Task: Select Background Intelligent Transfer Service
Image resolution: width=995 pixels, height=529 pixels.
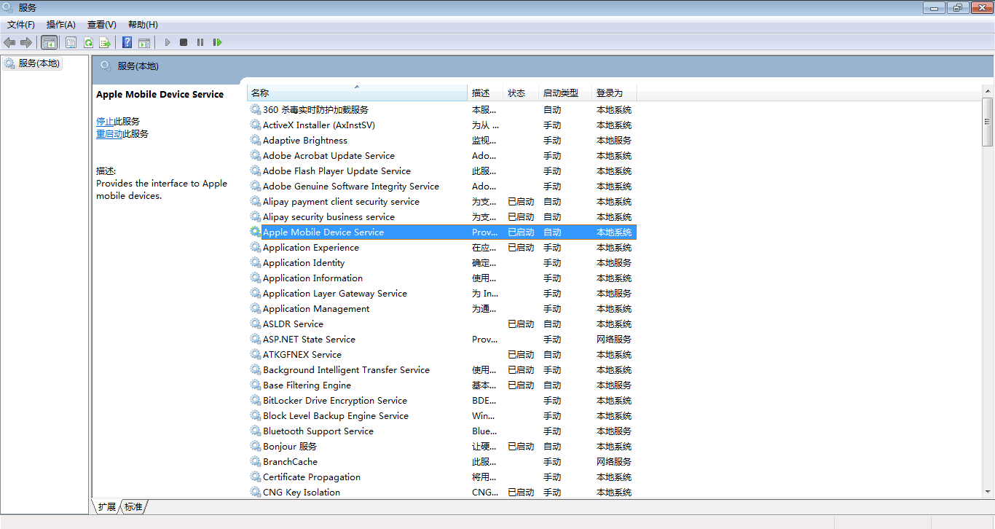Action: click(443, 369)
